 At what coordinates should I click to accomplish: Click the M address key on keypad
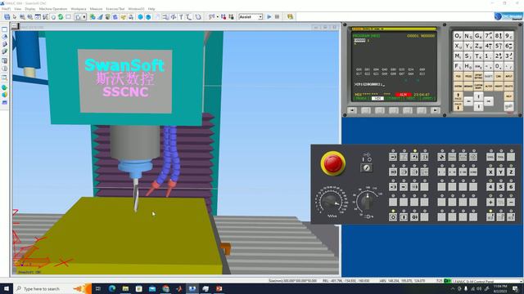pyautogui.click(x=458, y=56)
